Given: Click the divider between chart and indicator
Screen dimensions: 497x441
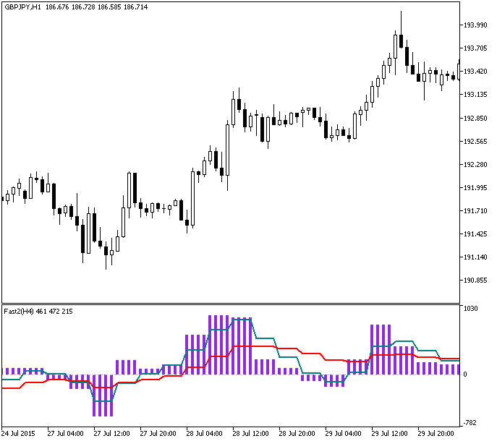Looking at the screenshot, I should [x=230, y=304].
